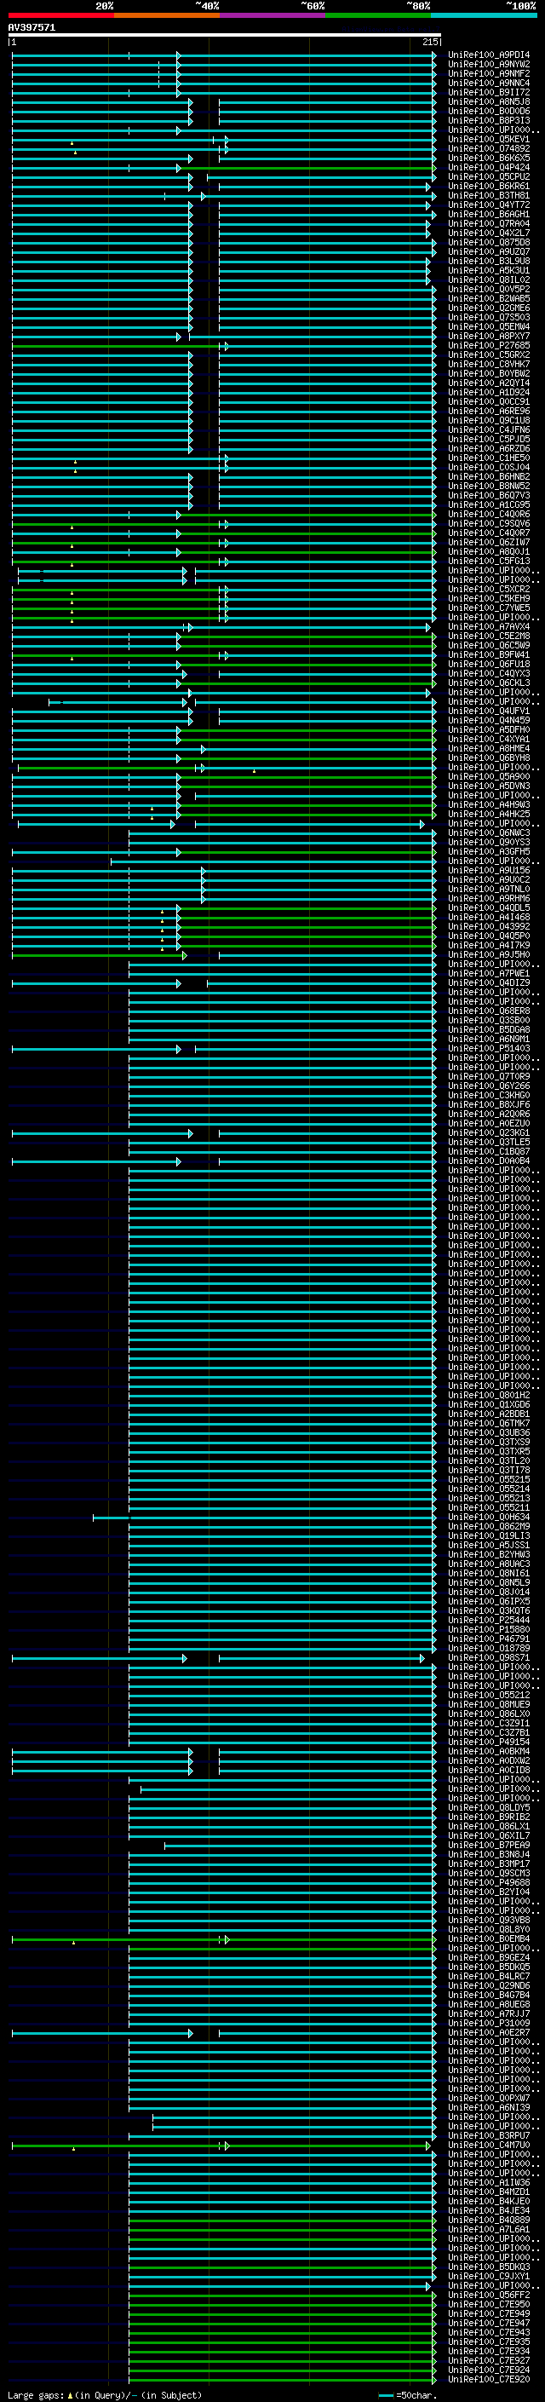545x2402 pixels.
Task: Open hit UniRef100_A9PDI4
Action: click(x=488, y=55)
